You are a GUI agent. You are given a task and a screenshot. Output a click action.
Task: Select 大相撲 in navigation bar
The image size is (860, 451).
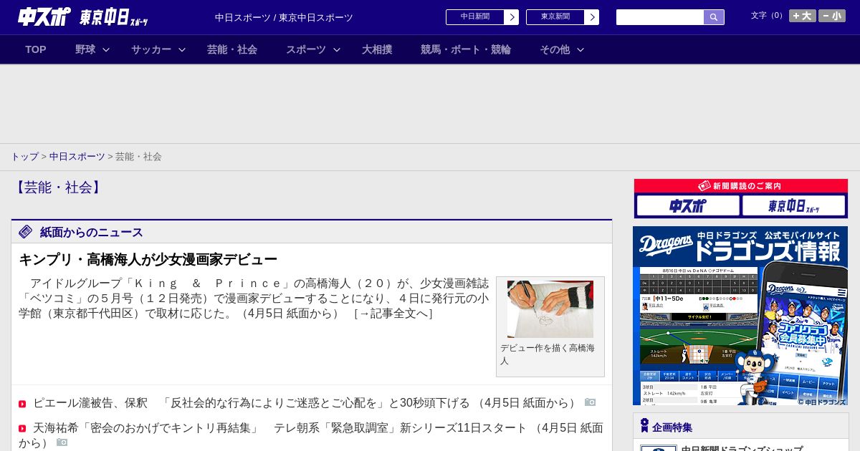(377, 49)
